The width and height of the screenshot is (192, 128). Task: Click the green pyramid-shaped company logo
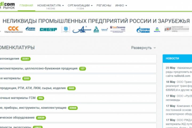pos(96,29)
